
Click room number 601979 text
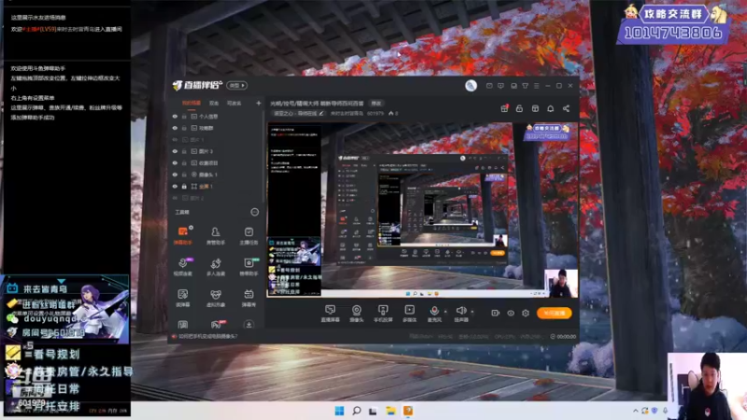pos(375,113)
